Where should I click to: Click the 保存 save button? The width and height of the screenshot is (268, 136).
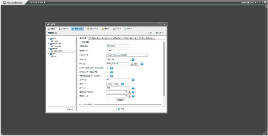(121, 109)
